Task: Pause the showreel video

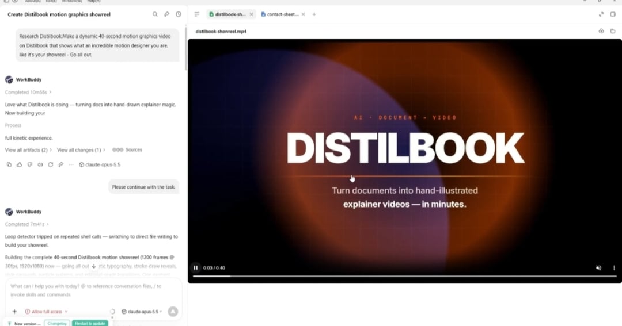Action: tap(196, 268)
